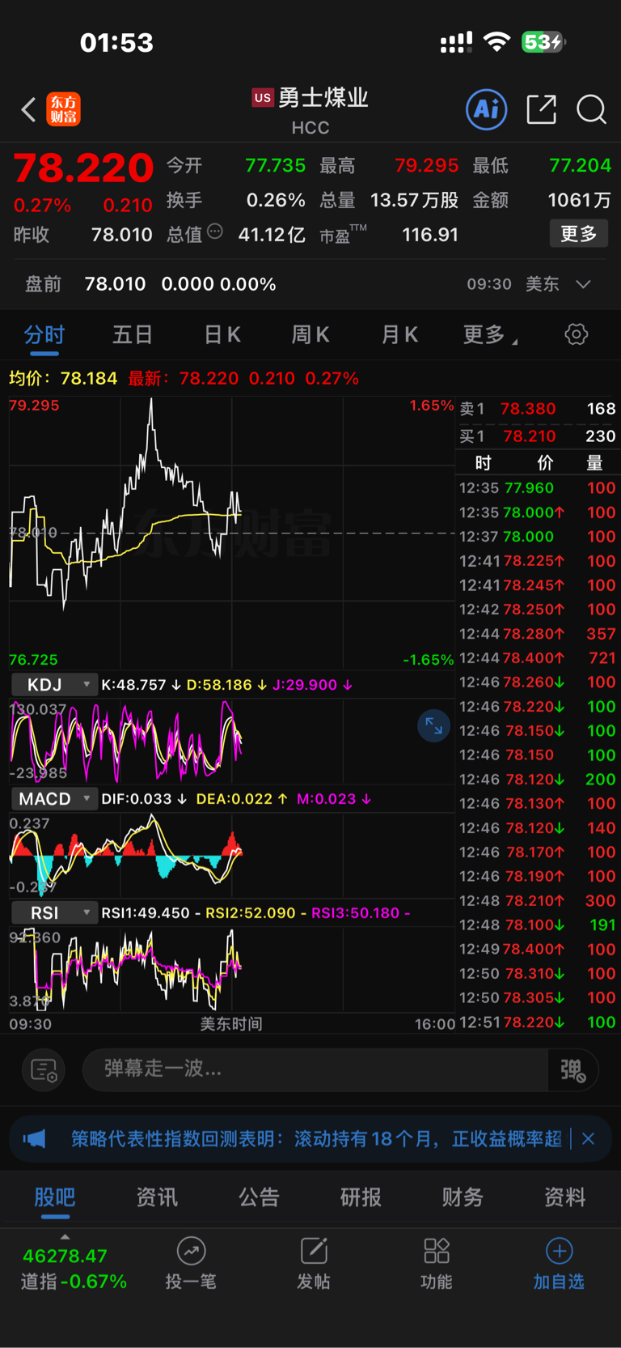Screen dimensions: 621x1348
Task: Expand the 更多 chart period dropdown
Action: [x=490, y=334]
